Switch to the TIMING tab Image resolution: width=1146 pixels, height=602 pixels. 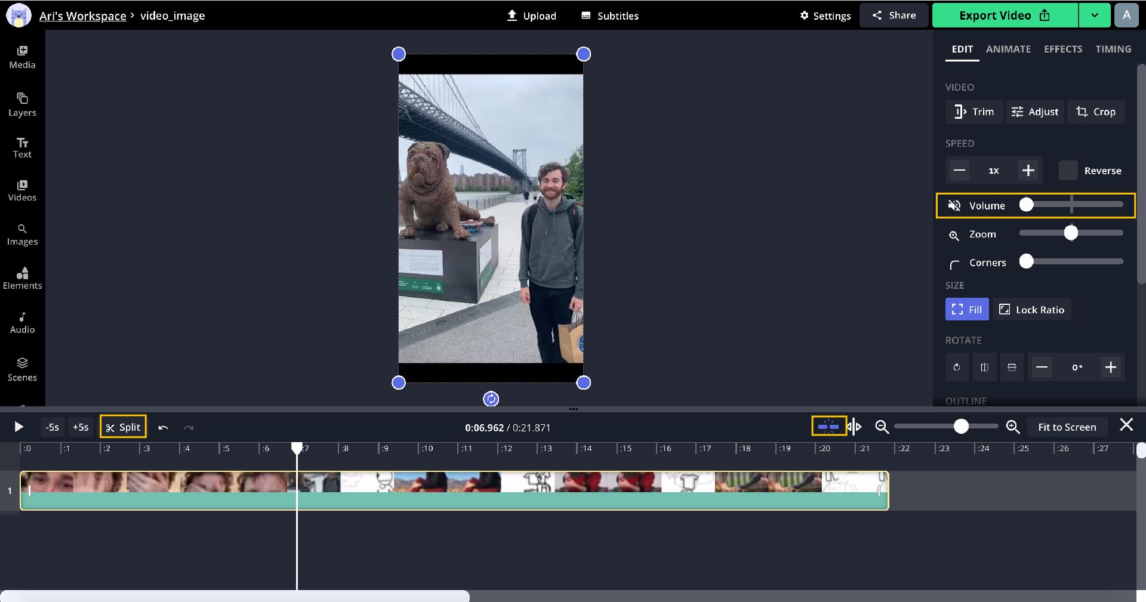[1113, 49]
